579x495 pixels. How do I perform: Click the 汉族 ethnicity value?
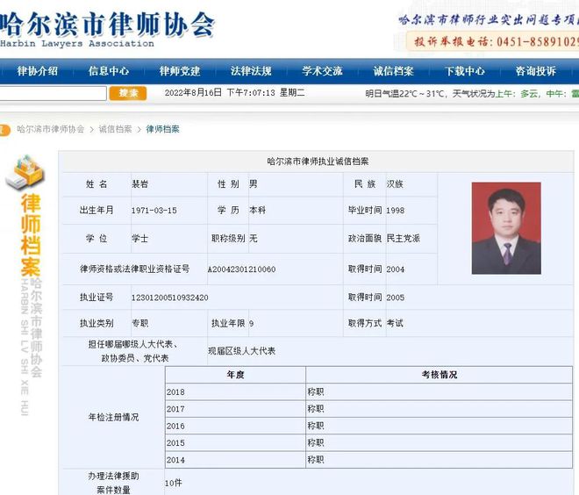[x=395, y=184]
